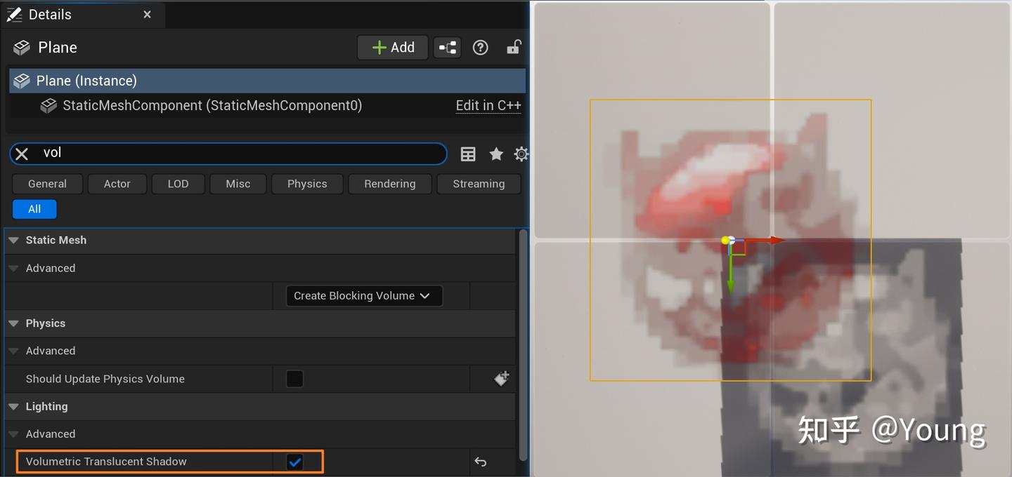Toggle the details lock icon
Viewport: 1012px width, 477px height.
[x=513, y=47]
